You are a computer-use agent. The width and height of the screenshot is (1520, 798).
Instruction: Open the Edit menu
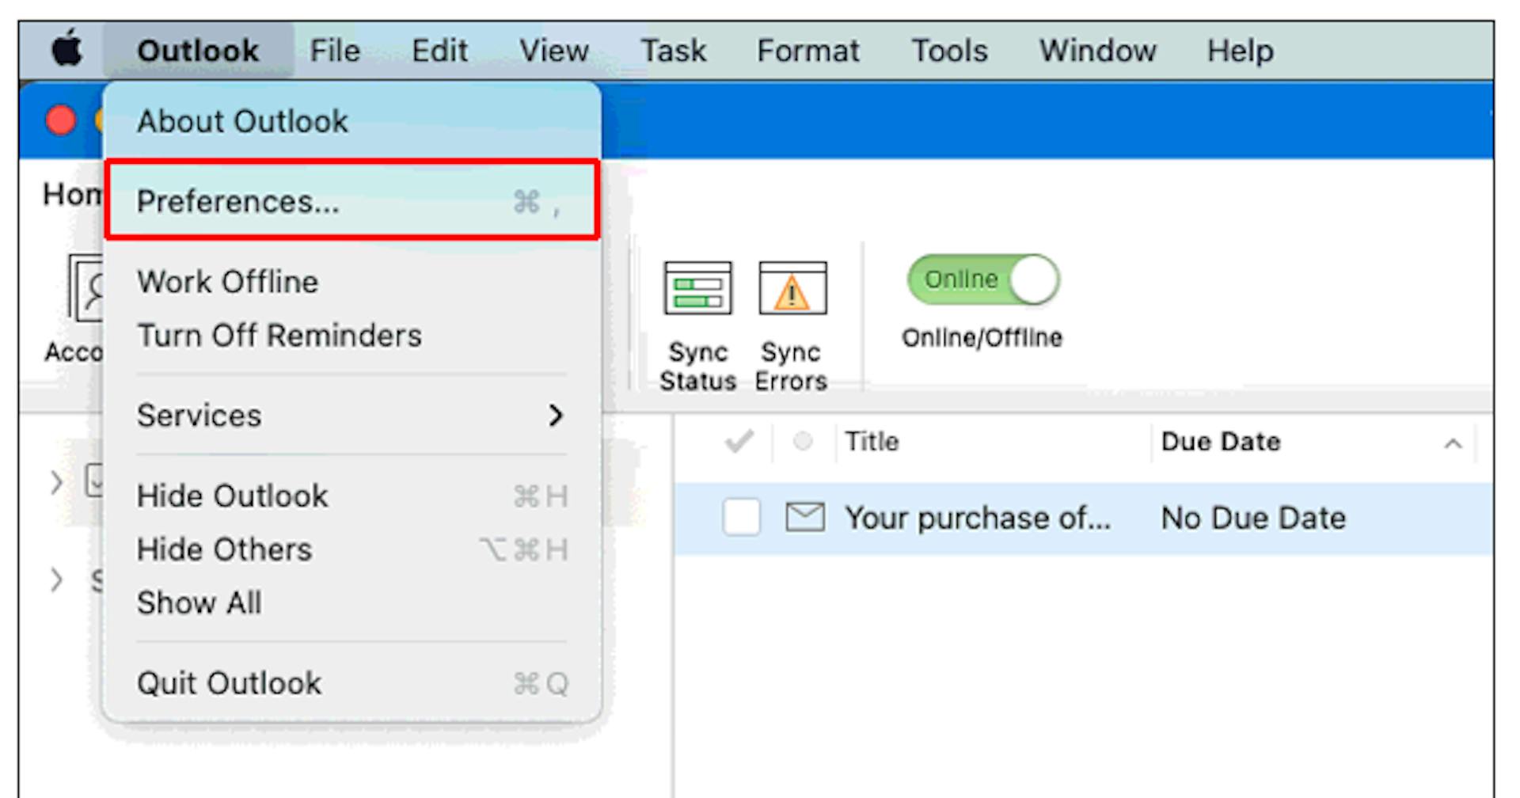tap(439, 50)
